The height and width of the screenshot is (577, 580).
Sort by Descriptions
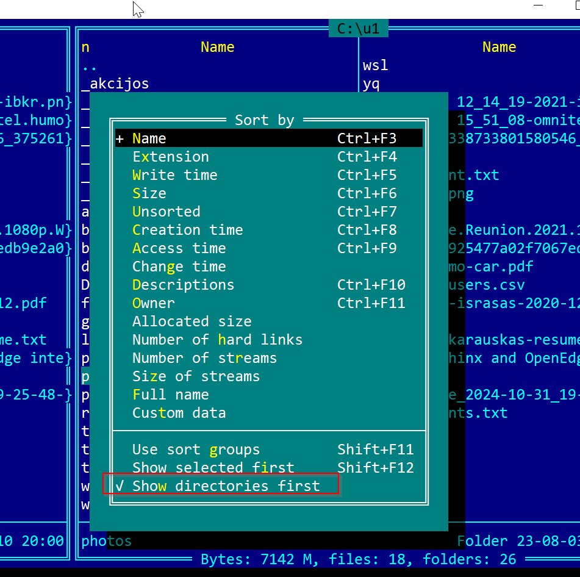click(183, 285)
